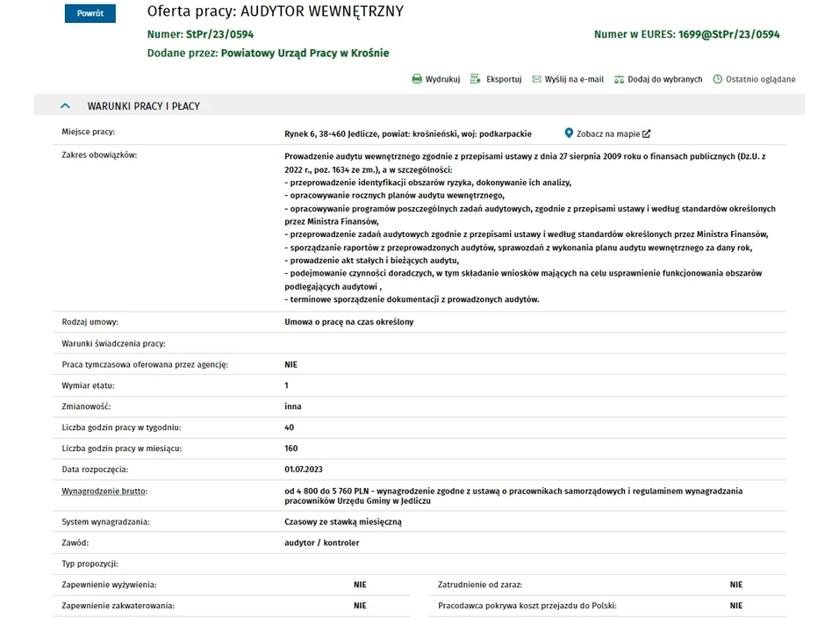Click the Data rozpoczęcia label
The height and width of the screenshot is (632, 839).
point(95,470)
